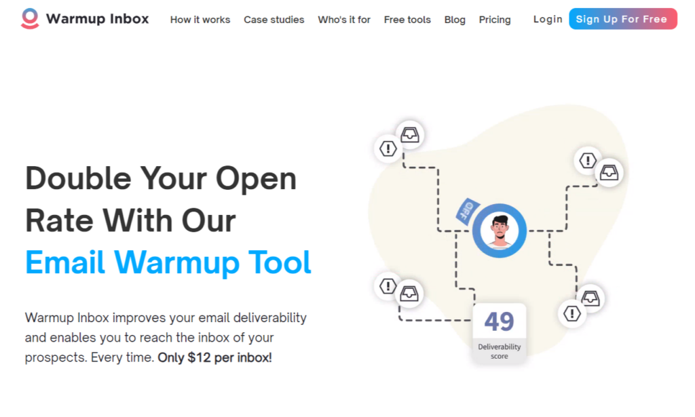Open the Who's it for menu
This screenshot has height=417, width=695.
point(344,20)
